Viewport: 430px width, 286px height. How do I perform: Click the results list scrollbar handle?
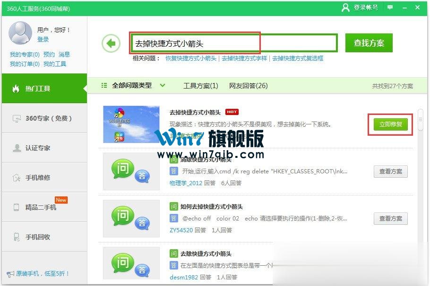pyautogui.click(x=421, y=120)
